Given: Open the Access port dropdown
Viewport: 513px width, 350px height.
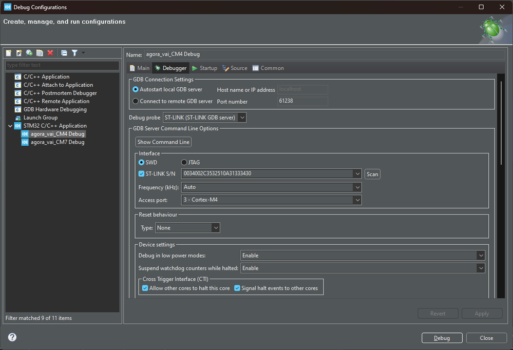Looking at the screenshot, I should coord(357,200).
